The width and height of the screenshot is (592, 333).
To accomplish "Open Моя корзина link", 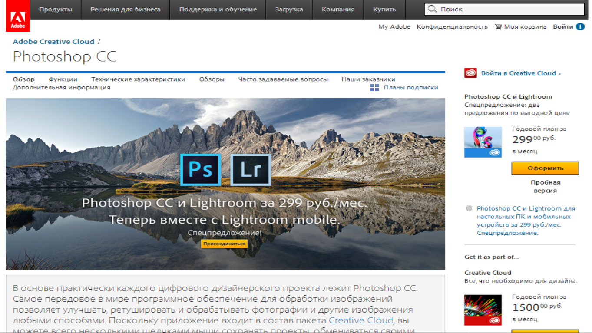I will click(x=525, y=27).
